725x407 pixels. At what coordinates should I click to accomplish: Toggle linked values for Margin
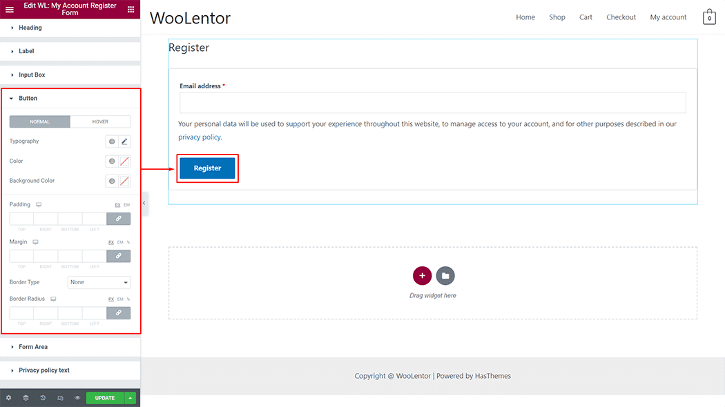click(118, 256)
